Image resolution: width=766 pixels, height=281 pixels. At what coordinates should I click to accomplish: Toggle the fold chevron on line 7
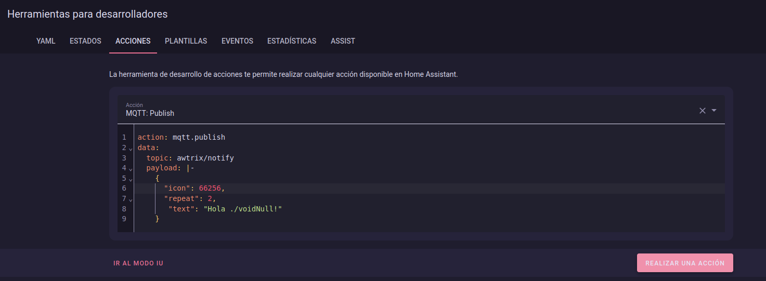click(131, 199)
